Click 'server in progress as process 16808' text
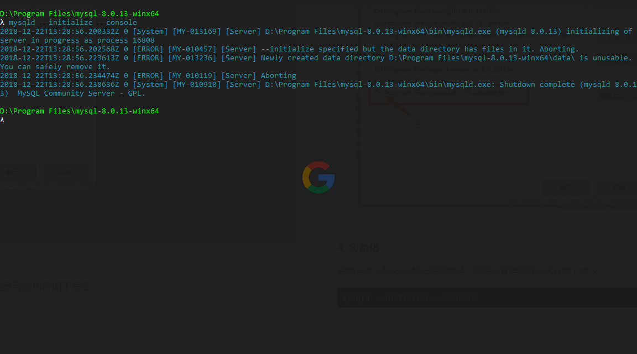The image size is (637, 354). click(77, 40)
